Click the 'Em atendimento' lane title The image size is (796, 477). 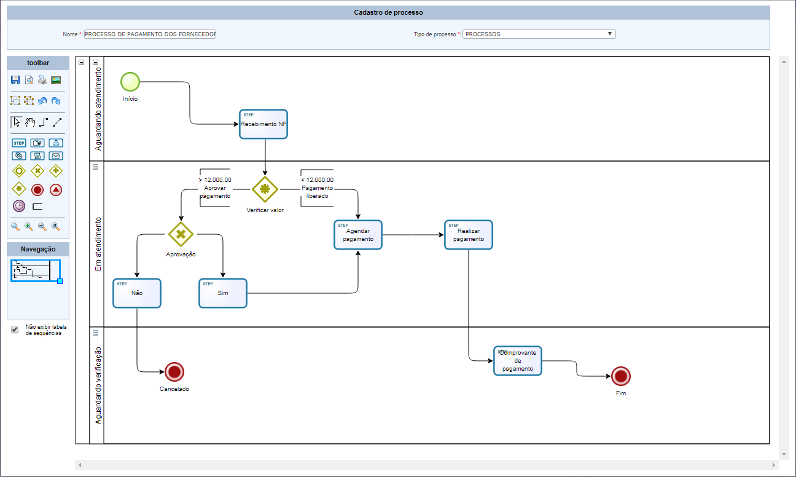[x=98, y=244]
